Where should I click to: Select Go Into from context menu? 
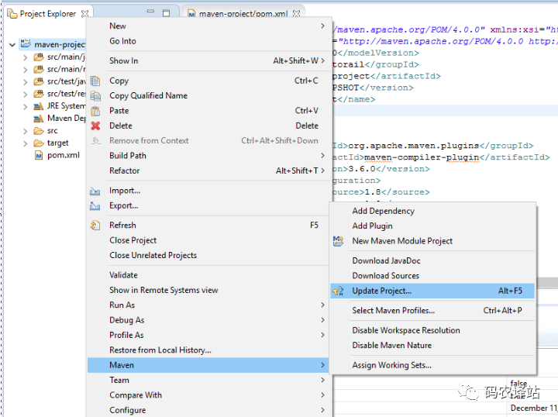(208, 41)
